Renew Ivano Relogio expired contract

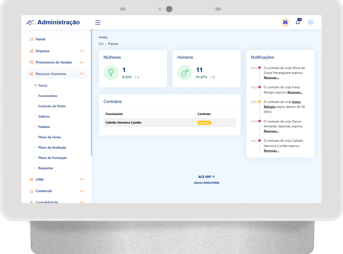(295, 92)
